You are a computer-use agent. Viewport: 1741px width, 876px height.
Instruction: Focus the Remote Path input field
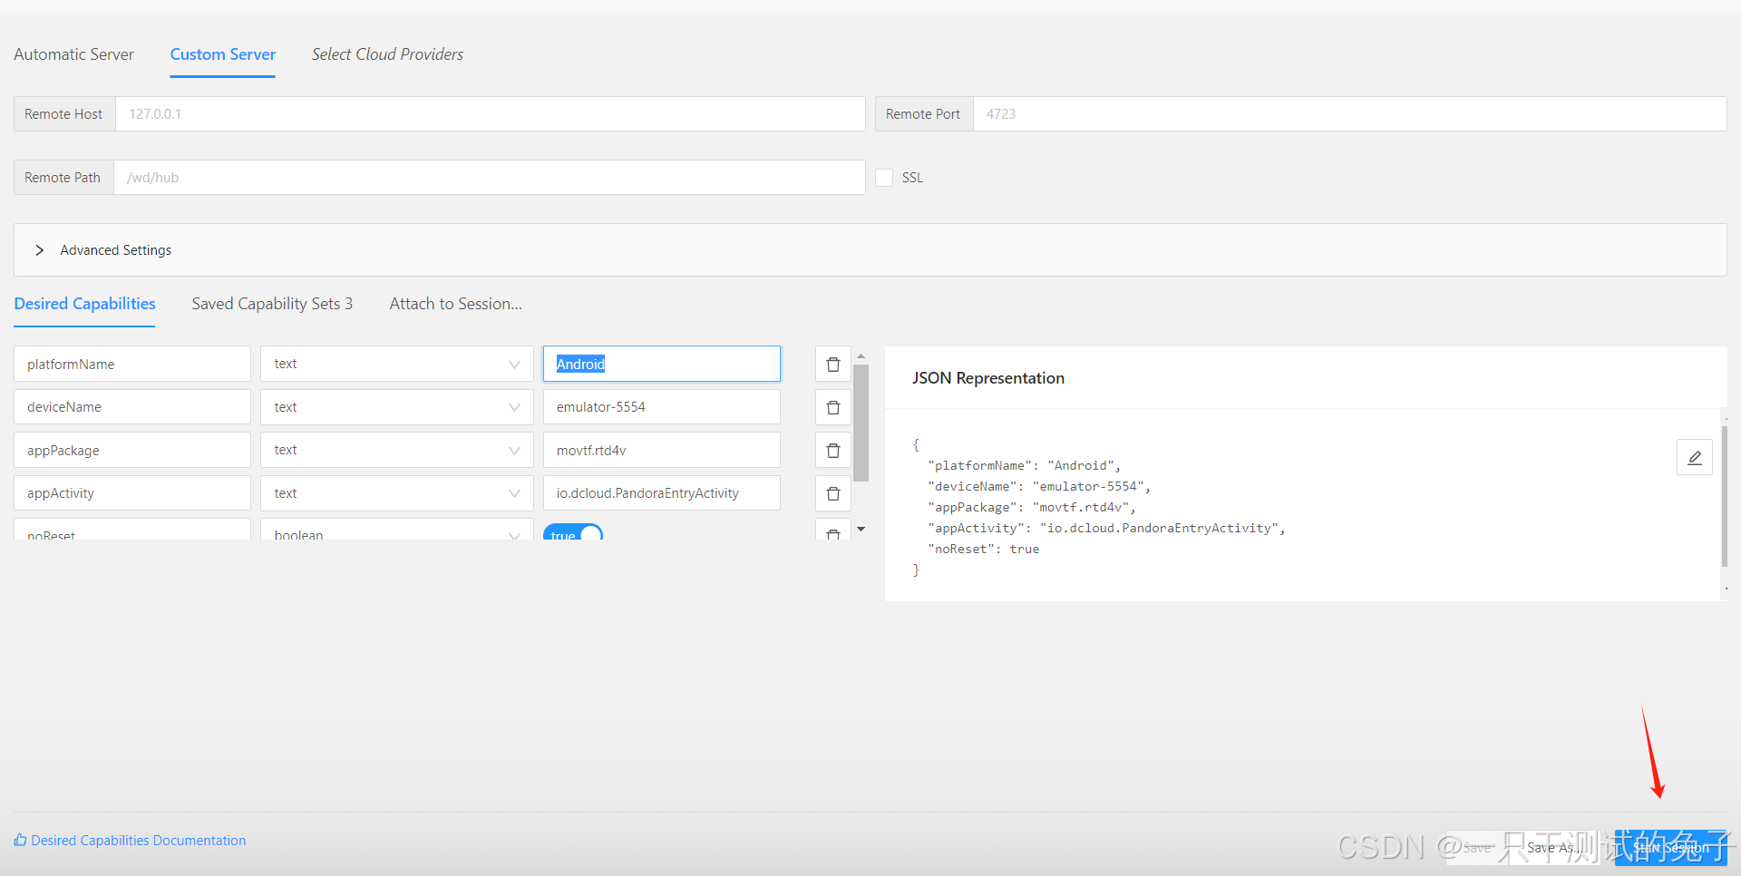[x=489, y=178]
